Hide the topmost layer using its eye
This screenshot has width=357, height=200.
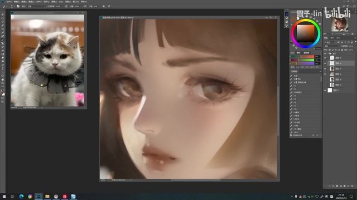pyautogui.click(x=325, y=58)
